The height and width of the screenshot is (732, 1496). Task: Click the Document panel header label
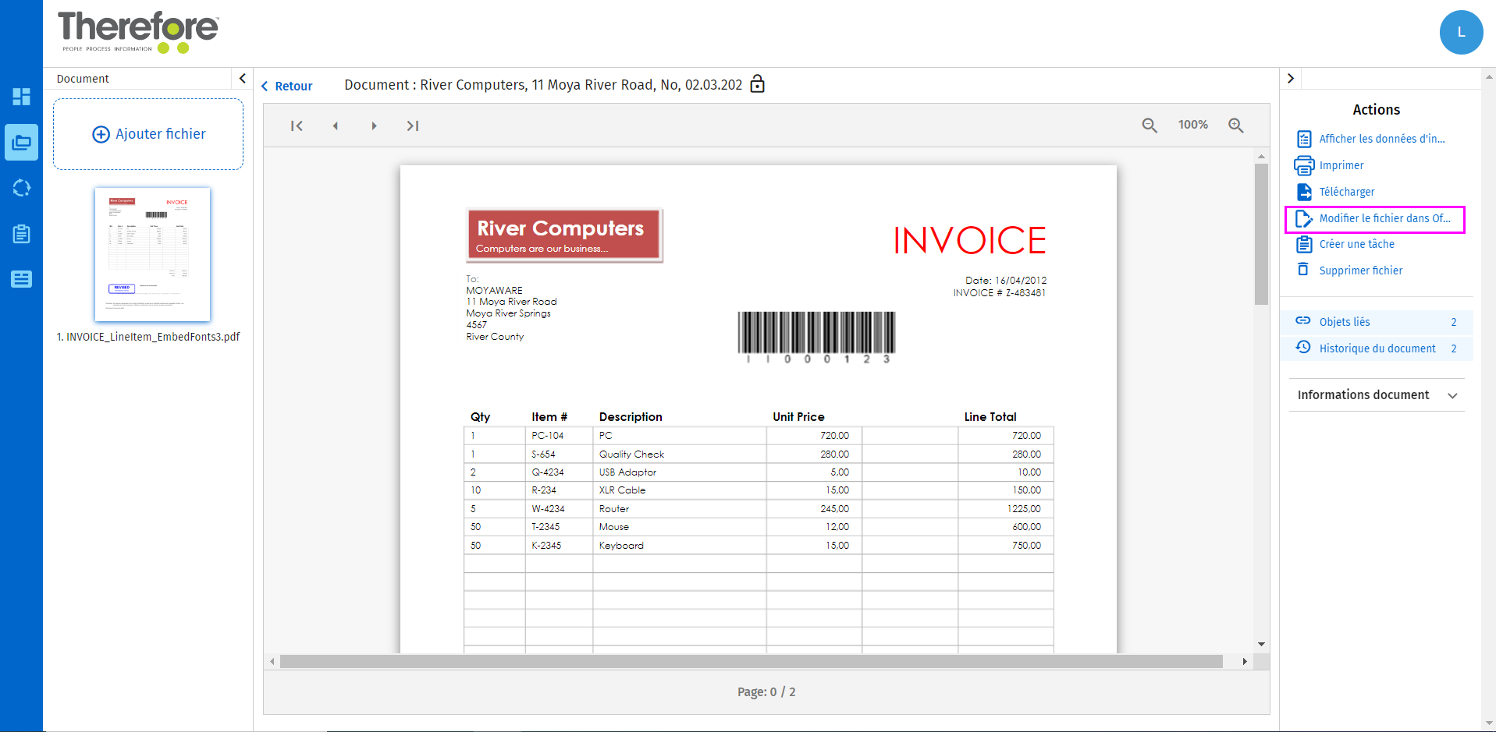[x=83, y=79]
